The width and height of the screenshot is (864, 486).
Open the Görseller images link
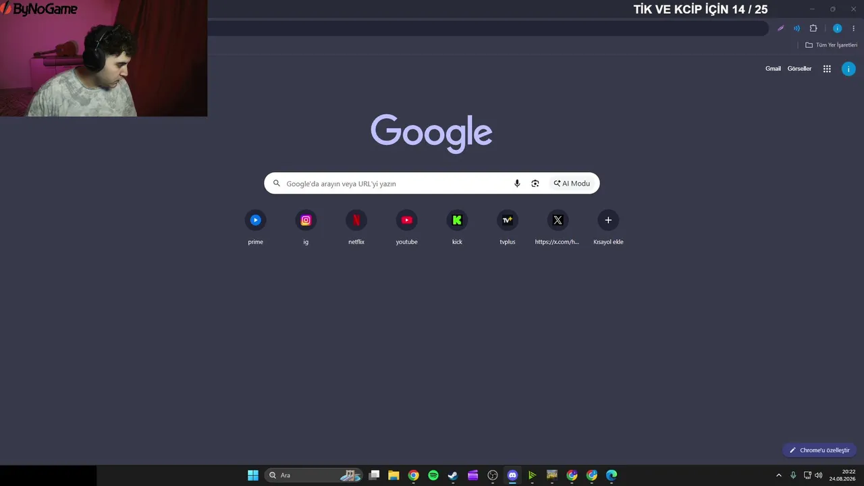(x=799, y=69)
